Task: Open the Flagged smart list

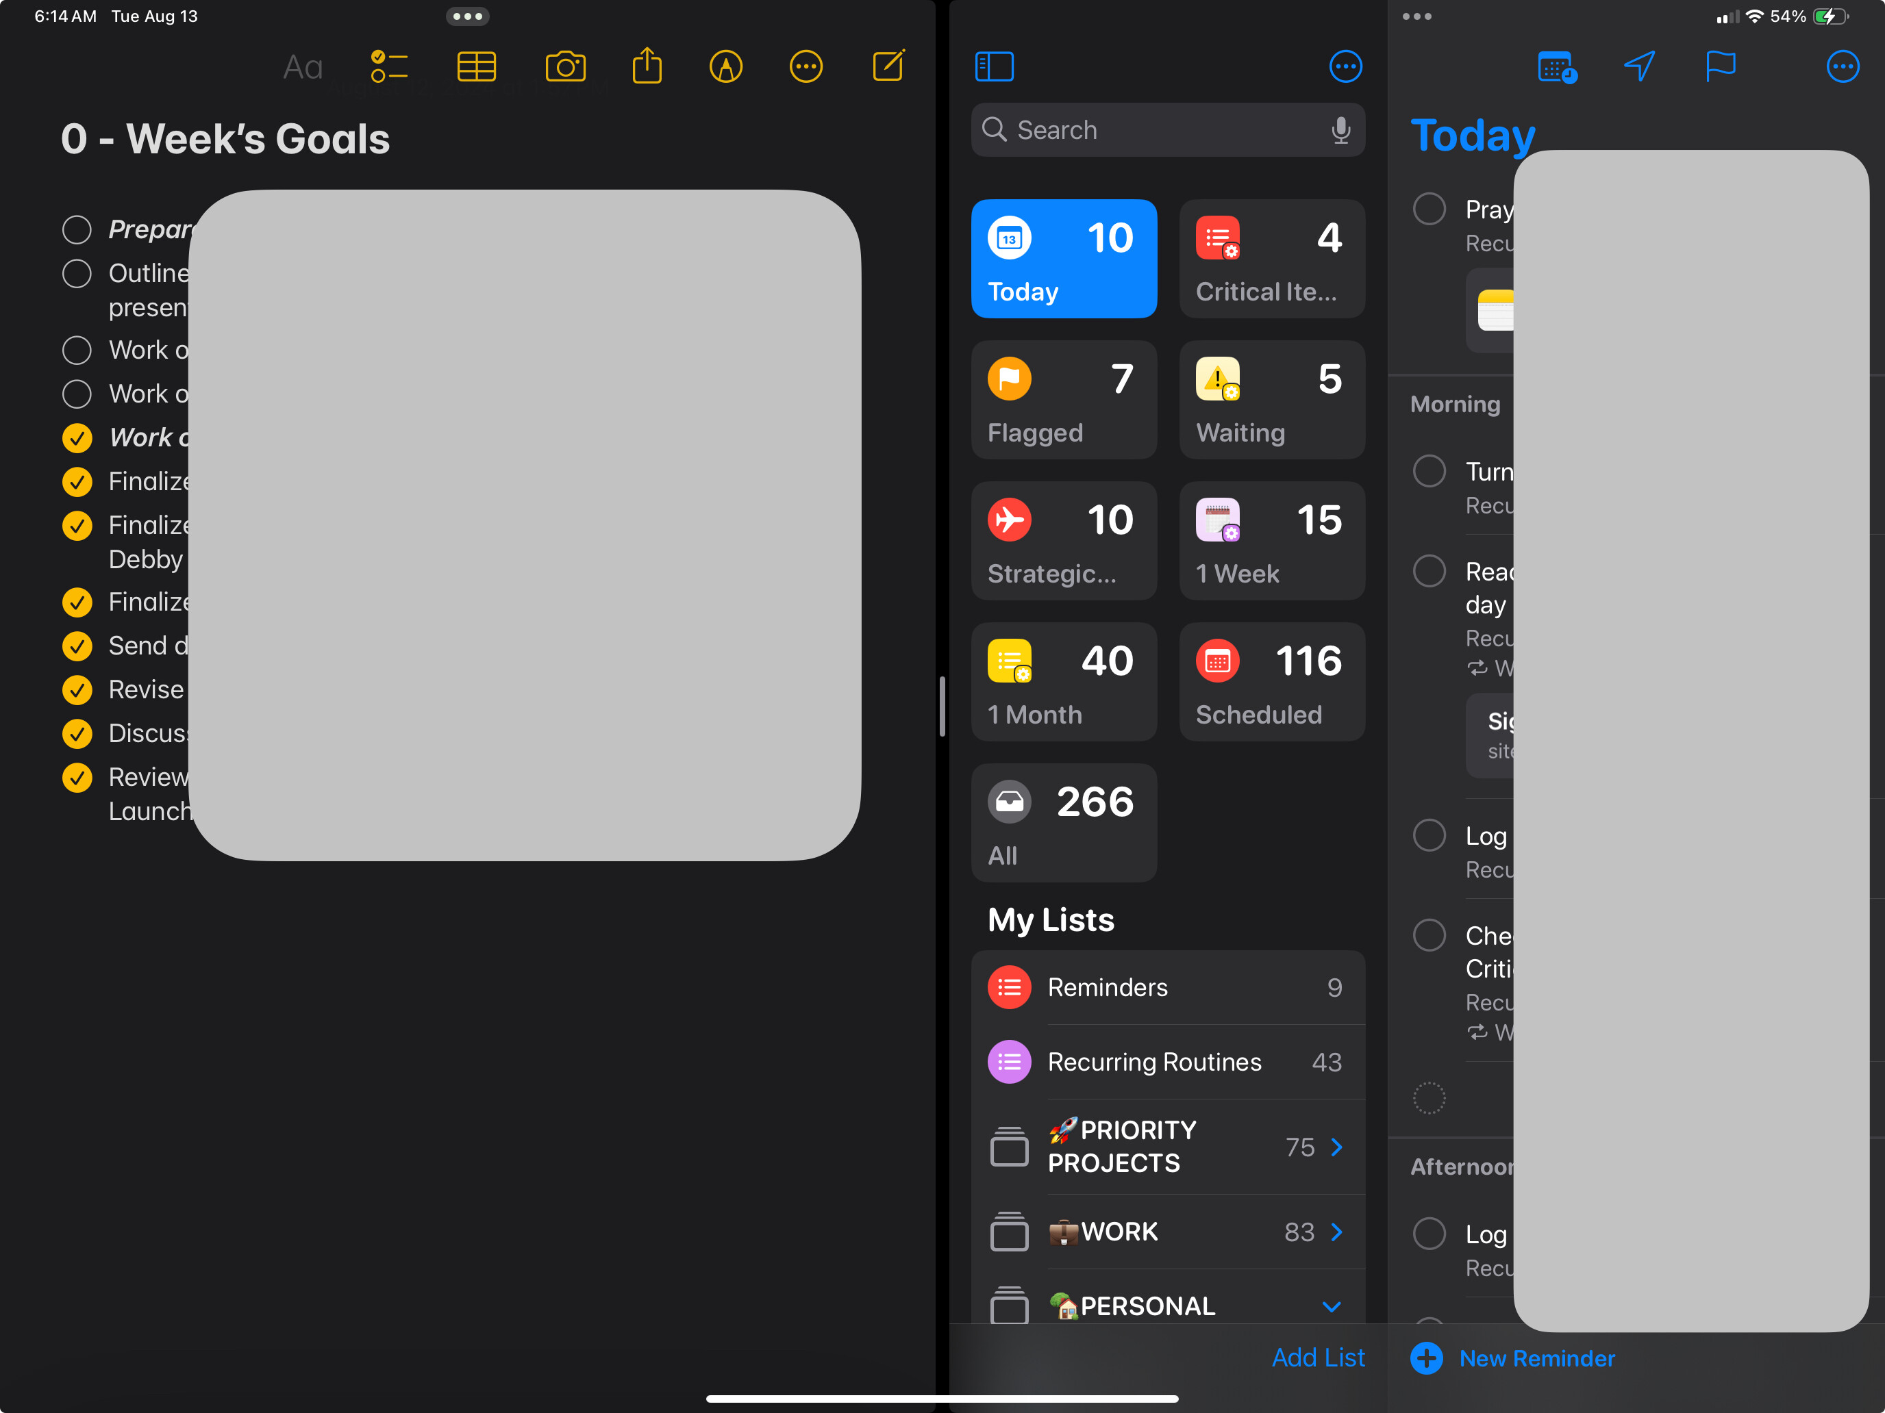Action: pos(1064,400)
